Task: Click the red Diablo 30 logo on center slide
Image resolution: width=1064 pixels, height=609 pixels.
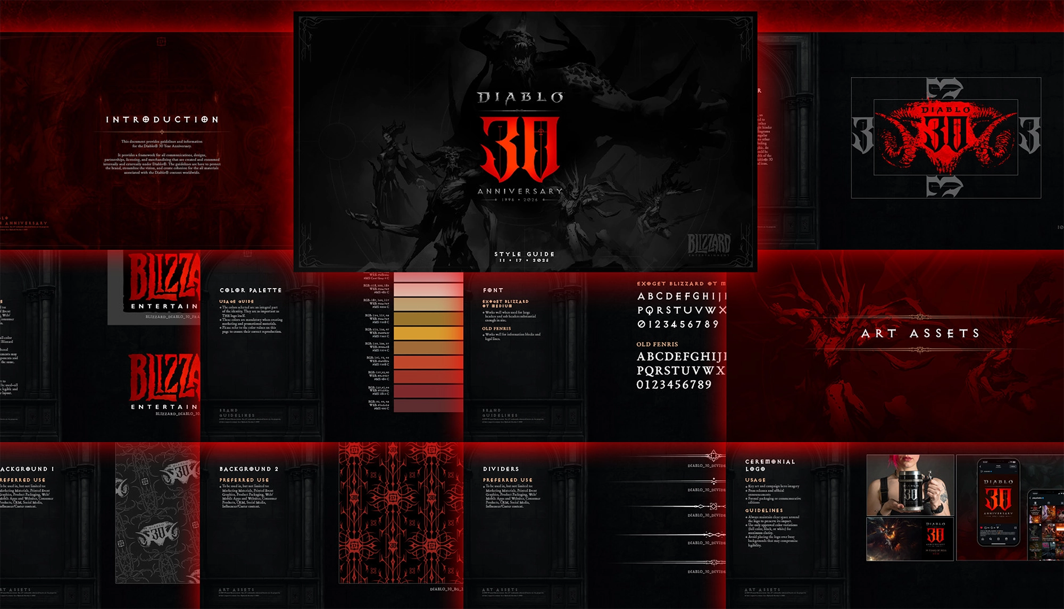Action: 520,150
